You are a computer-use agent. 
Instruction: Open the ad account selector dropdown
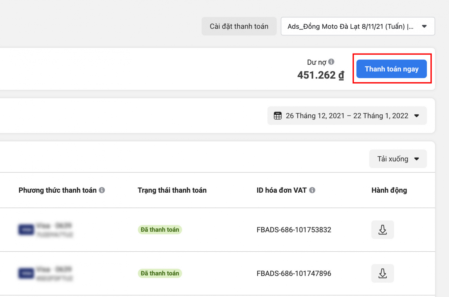tap(358, 26)
